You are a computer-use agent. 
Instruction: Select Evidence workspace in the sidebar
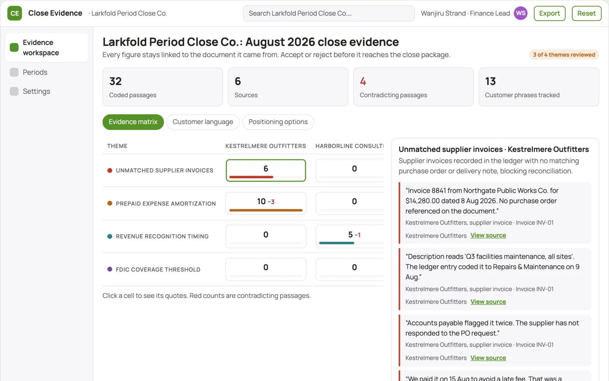[46, 48]
